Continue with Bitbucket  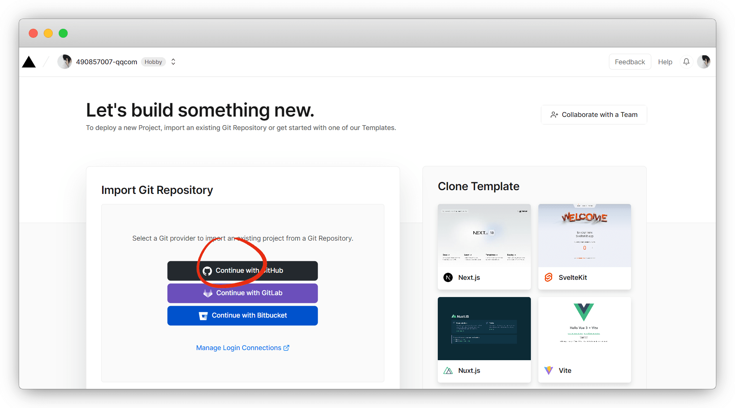tap(243, 315)
